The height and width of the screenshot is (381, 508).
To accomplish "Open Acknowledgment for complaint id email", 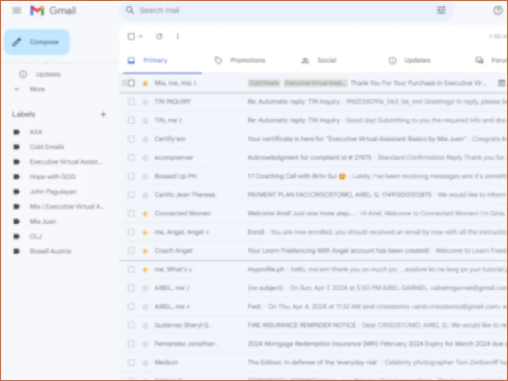I will coord(314,157).
